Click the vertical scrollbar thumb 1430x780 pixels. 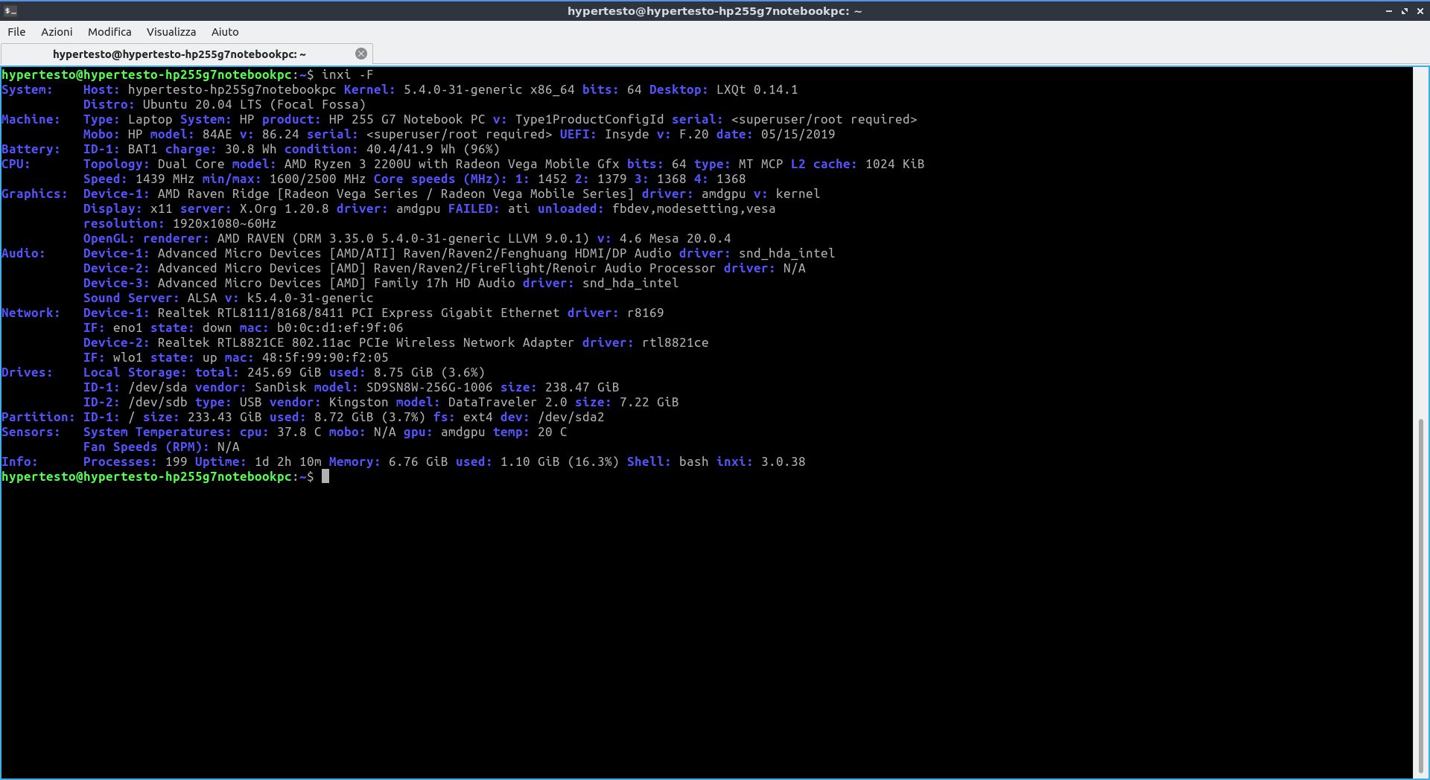click(1421, 595)
